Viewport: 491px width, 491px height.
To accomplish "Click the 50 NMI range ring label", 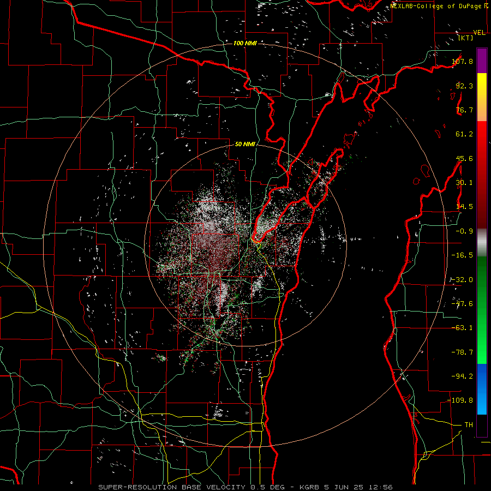I will (245, 145).
